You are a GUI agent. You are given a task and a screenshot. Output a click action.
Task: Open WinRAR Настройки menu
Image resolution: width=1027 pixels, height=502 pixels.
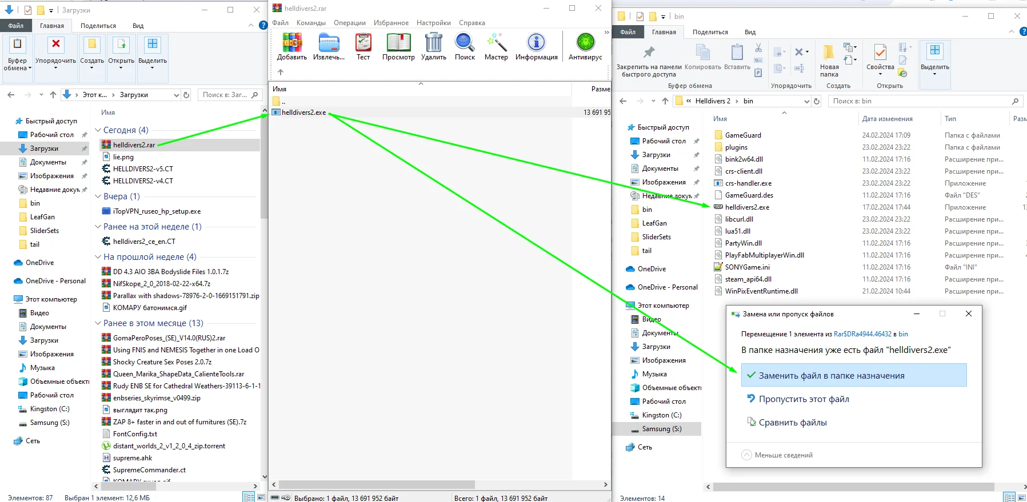click(x=434, y=23)
